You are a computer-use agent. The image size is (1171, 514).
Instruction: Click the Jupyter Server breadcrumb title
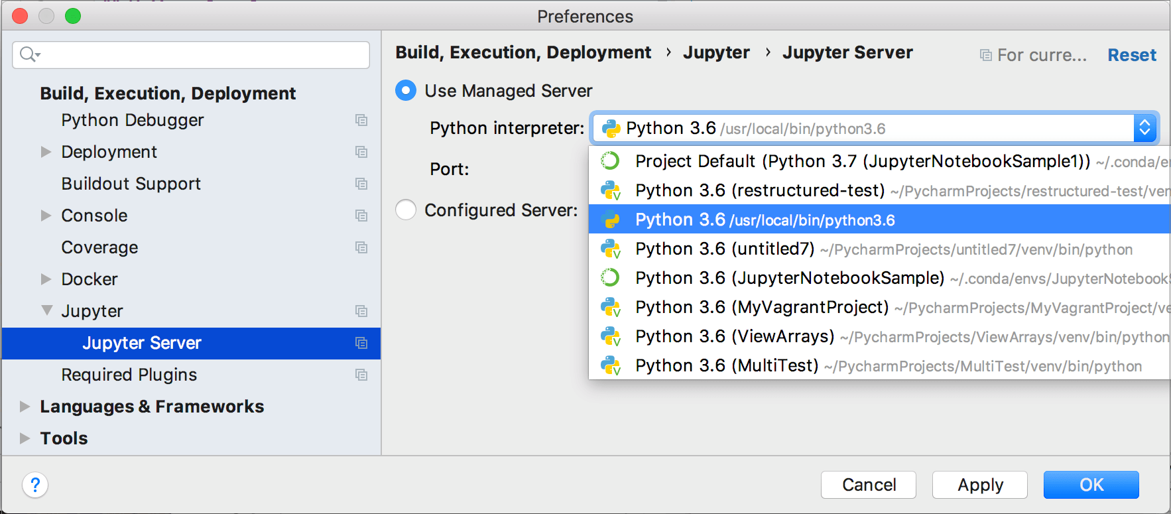pos(847,52)
